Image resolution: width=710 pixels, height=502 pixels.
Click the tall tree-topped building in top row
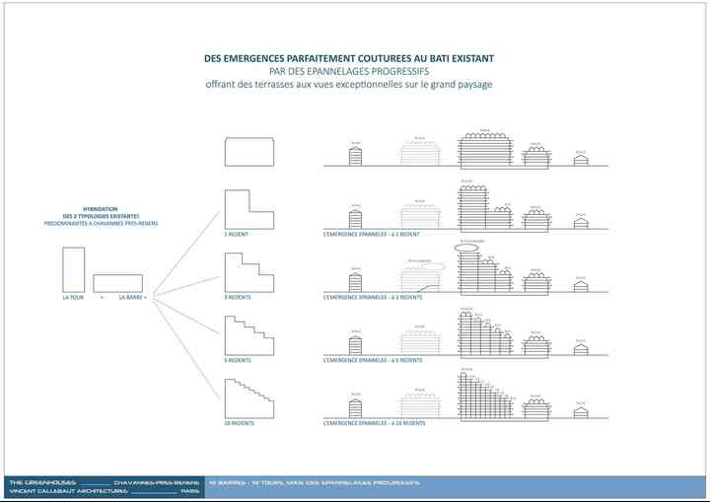pyautogui.click(x=484, y=150)
